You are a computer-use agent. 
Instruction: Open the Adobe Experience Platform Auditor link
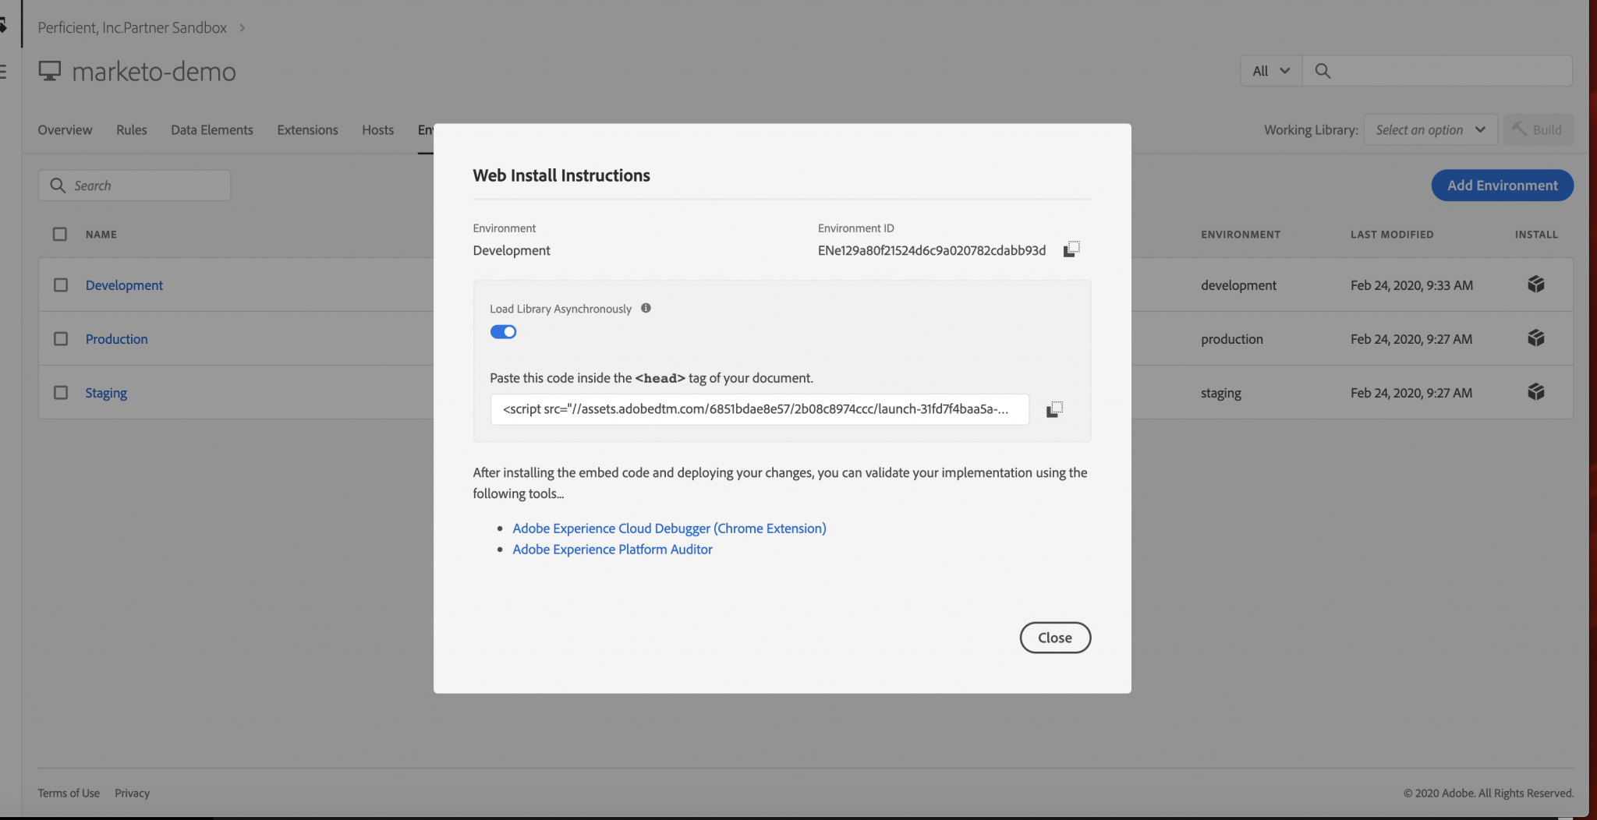tap(611, 549)
